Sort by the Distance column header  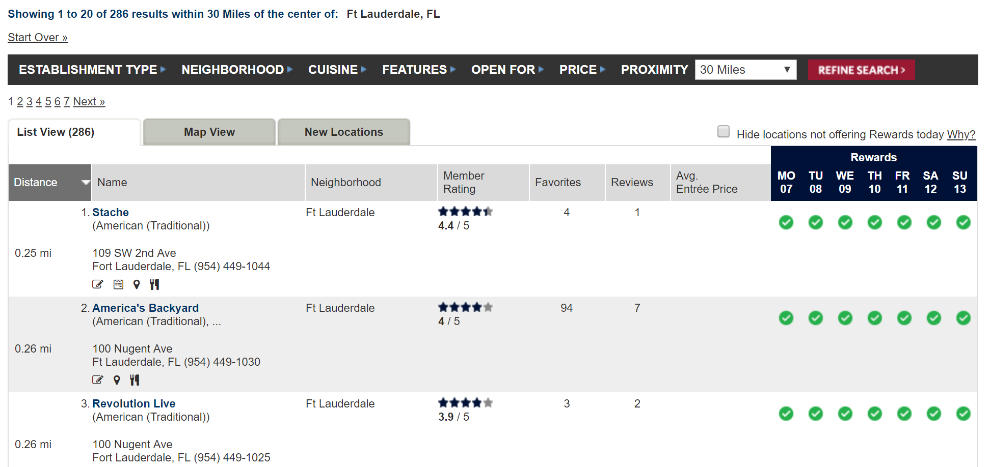click(x=50, y=183)
